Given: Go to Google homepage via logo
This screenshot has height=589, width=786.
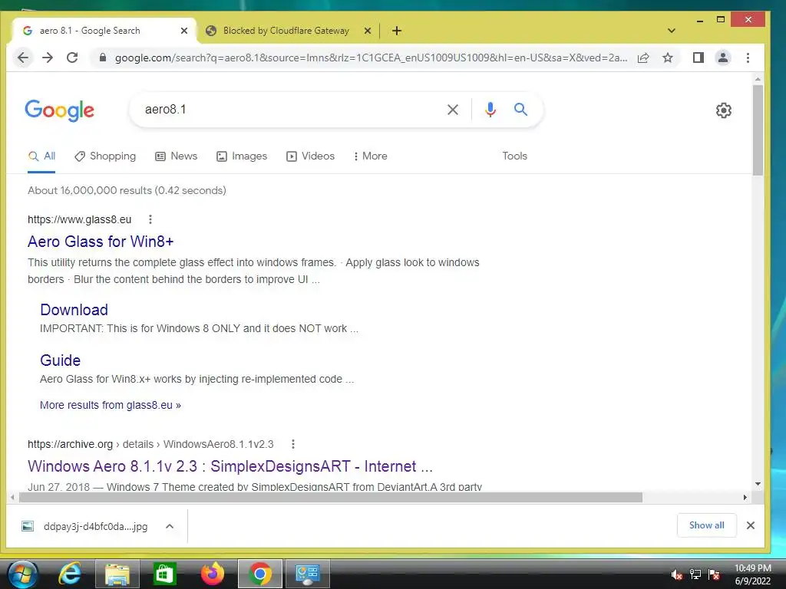Looking at the screenshot, I should [60, 110].
